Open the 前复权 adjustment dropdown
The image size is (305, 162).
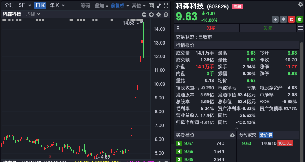[119, 5]
